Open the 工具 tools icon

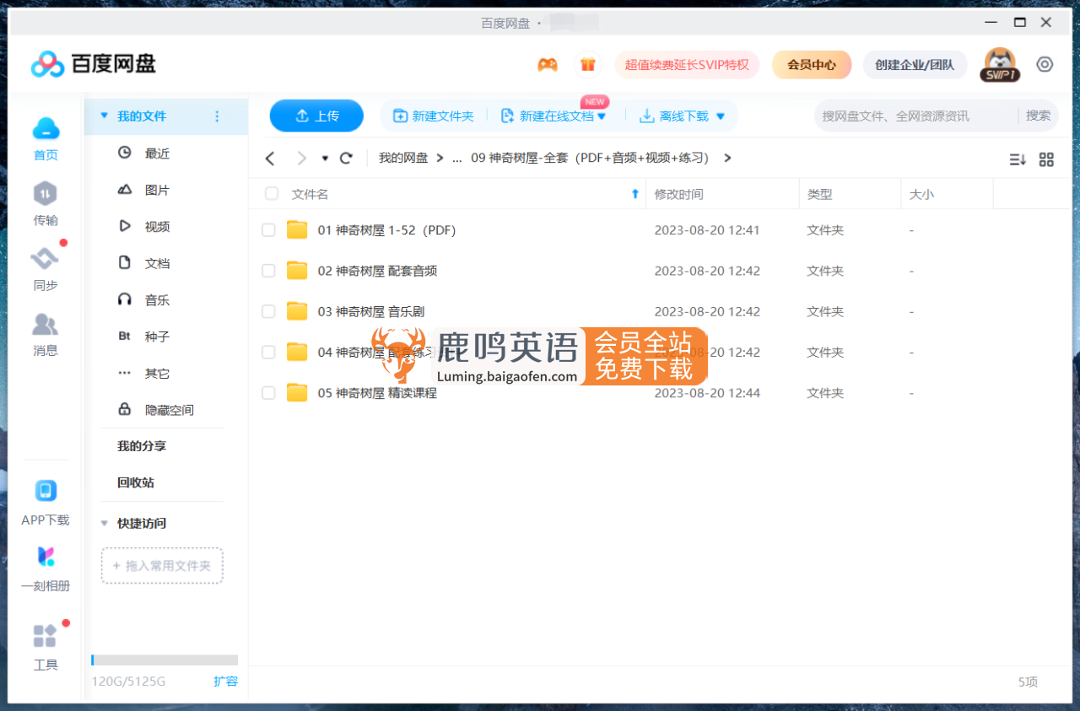46,636
